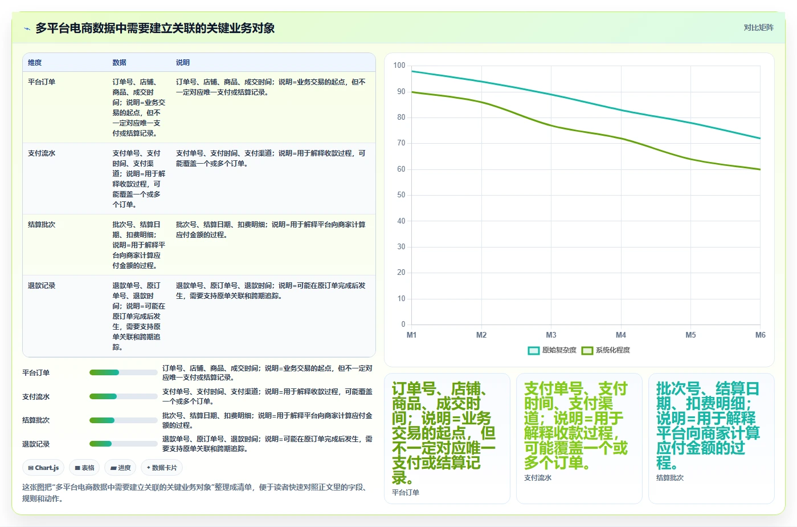The image size is (797, 527).
Task: Click the 平台订单 label in the progress list
Action: coord(36,373)
